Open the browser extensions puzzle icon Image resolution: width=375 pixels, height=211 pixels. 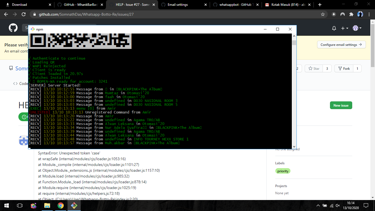coord(351,14)
